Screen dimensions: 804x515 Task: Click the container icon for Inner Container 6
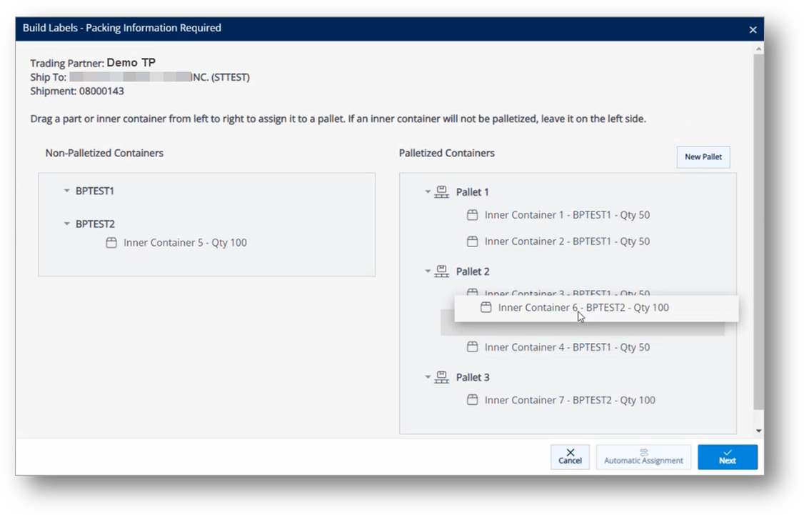pos(486,307)
